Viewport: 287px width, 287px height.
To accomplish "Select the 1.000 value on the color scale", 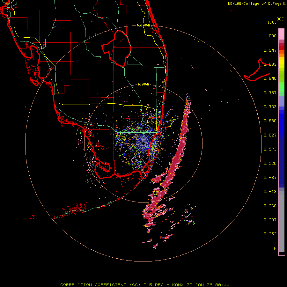I will [x=270, y=36].
